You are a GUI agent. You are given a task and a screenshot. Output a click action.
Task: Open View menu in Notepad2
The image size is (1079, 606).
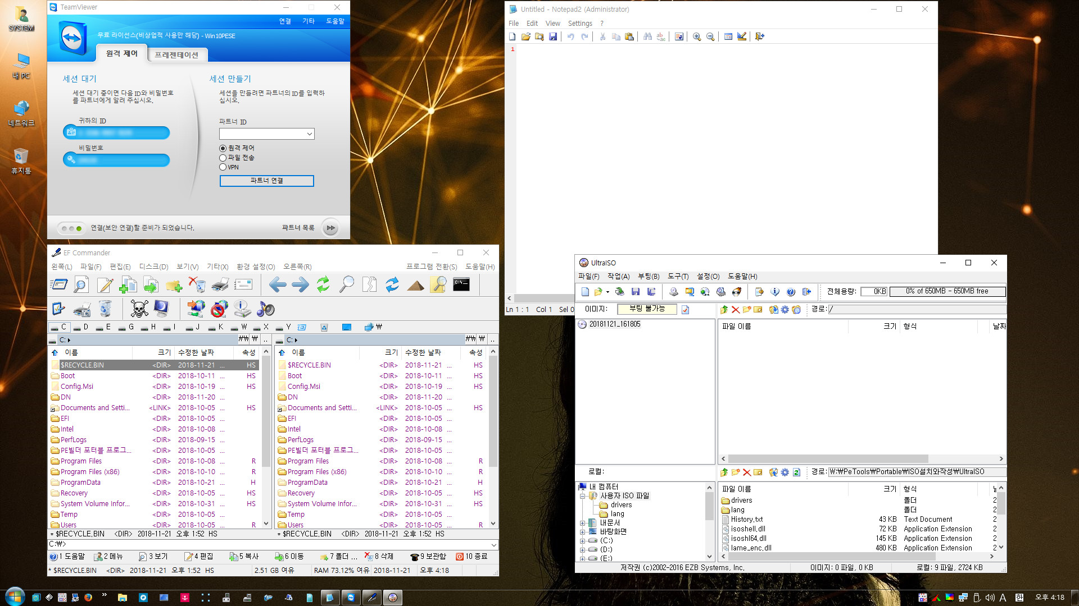click(x=553, y=23)
